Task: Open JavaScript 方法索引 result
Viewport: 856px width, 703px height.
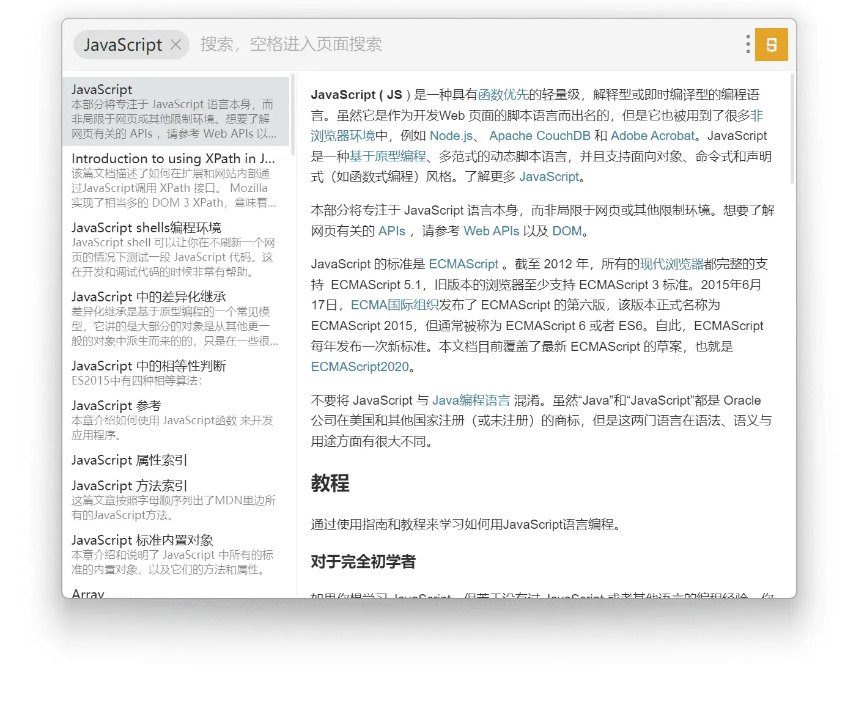Action: tap(176, 500)
